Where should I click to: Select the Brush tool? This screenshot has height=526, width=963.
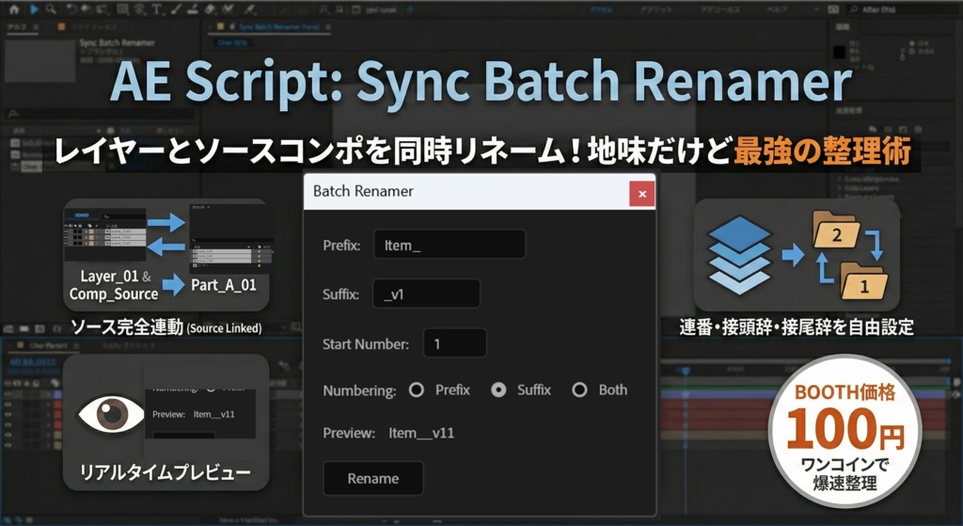tap(176, 9)
